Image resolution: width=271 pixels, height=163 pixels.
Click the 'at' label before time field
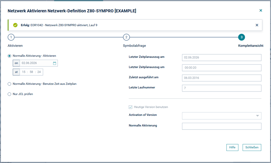click(16, 72)
